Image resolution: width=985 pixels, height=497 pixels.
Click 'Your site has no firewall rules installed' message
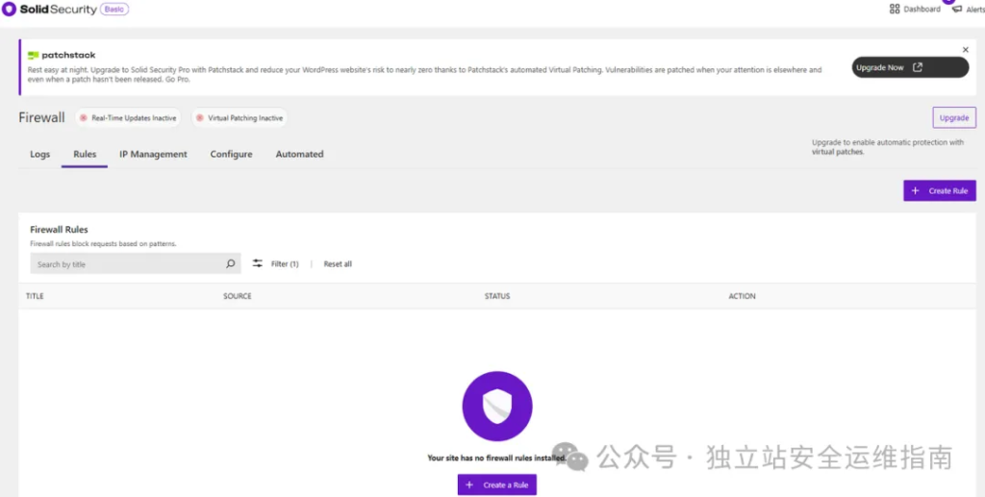497,459
